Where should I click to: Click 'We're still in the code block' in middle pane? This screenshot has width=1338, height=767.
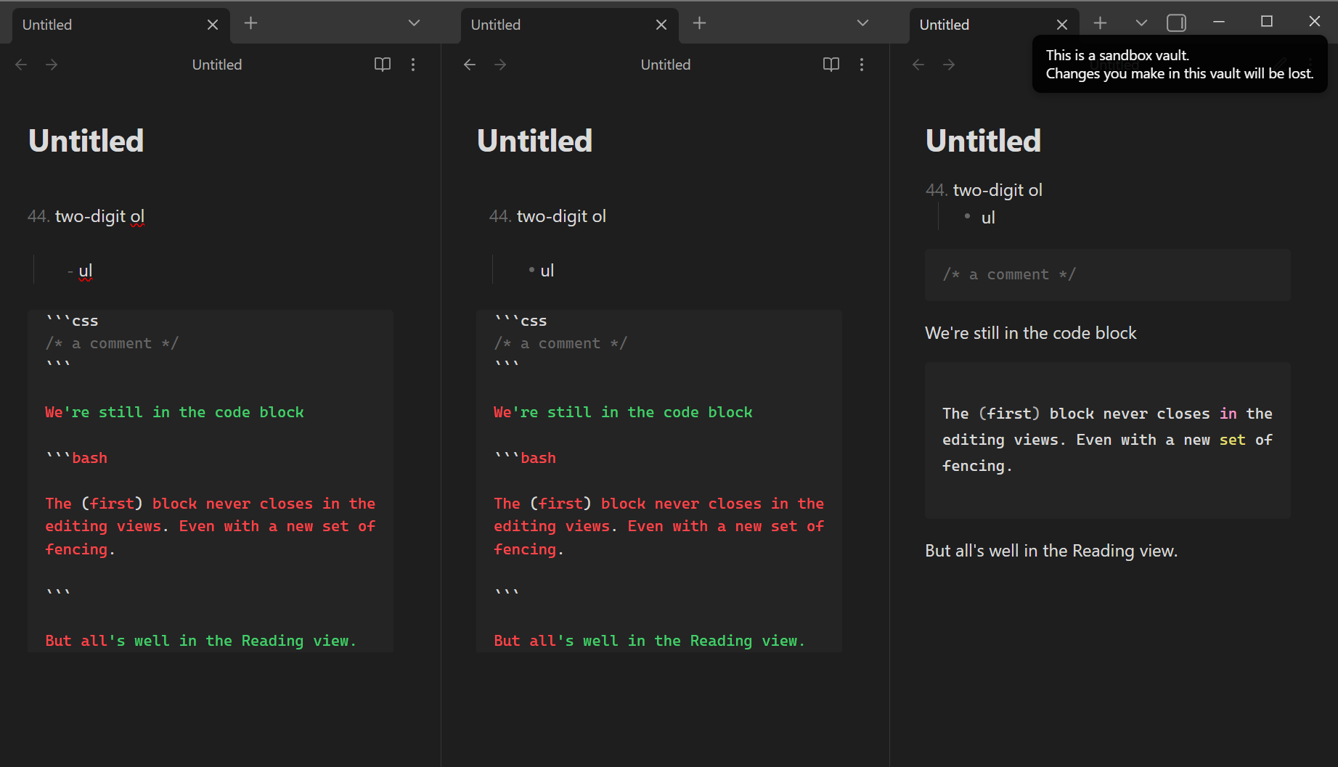coord(623,412)
